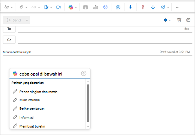Click the scrollbar up arrow in suggestions

click(88, 81)
